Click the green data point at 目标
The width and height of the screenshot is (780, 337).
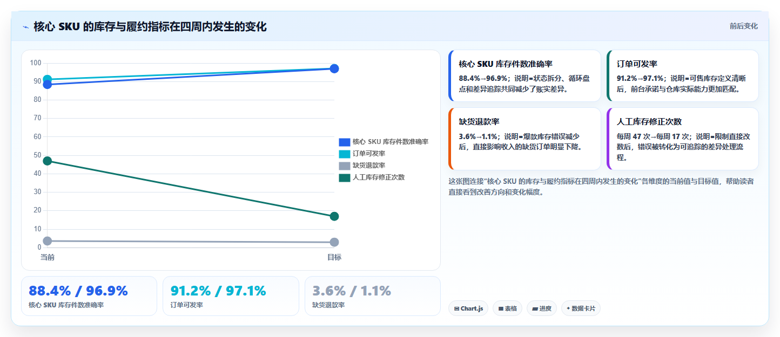coord(334,216)
